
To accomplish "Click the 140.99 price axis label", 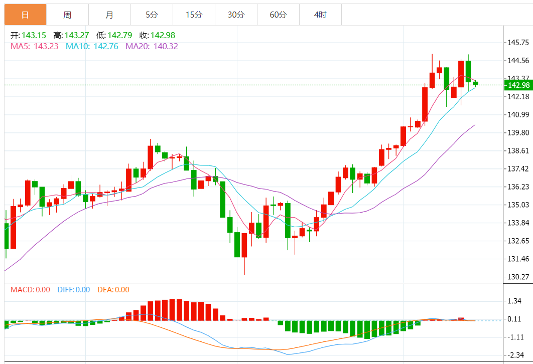I will click(x=518, y=114).
